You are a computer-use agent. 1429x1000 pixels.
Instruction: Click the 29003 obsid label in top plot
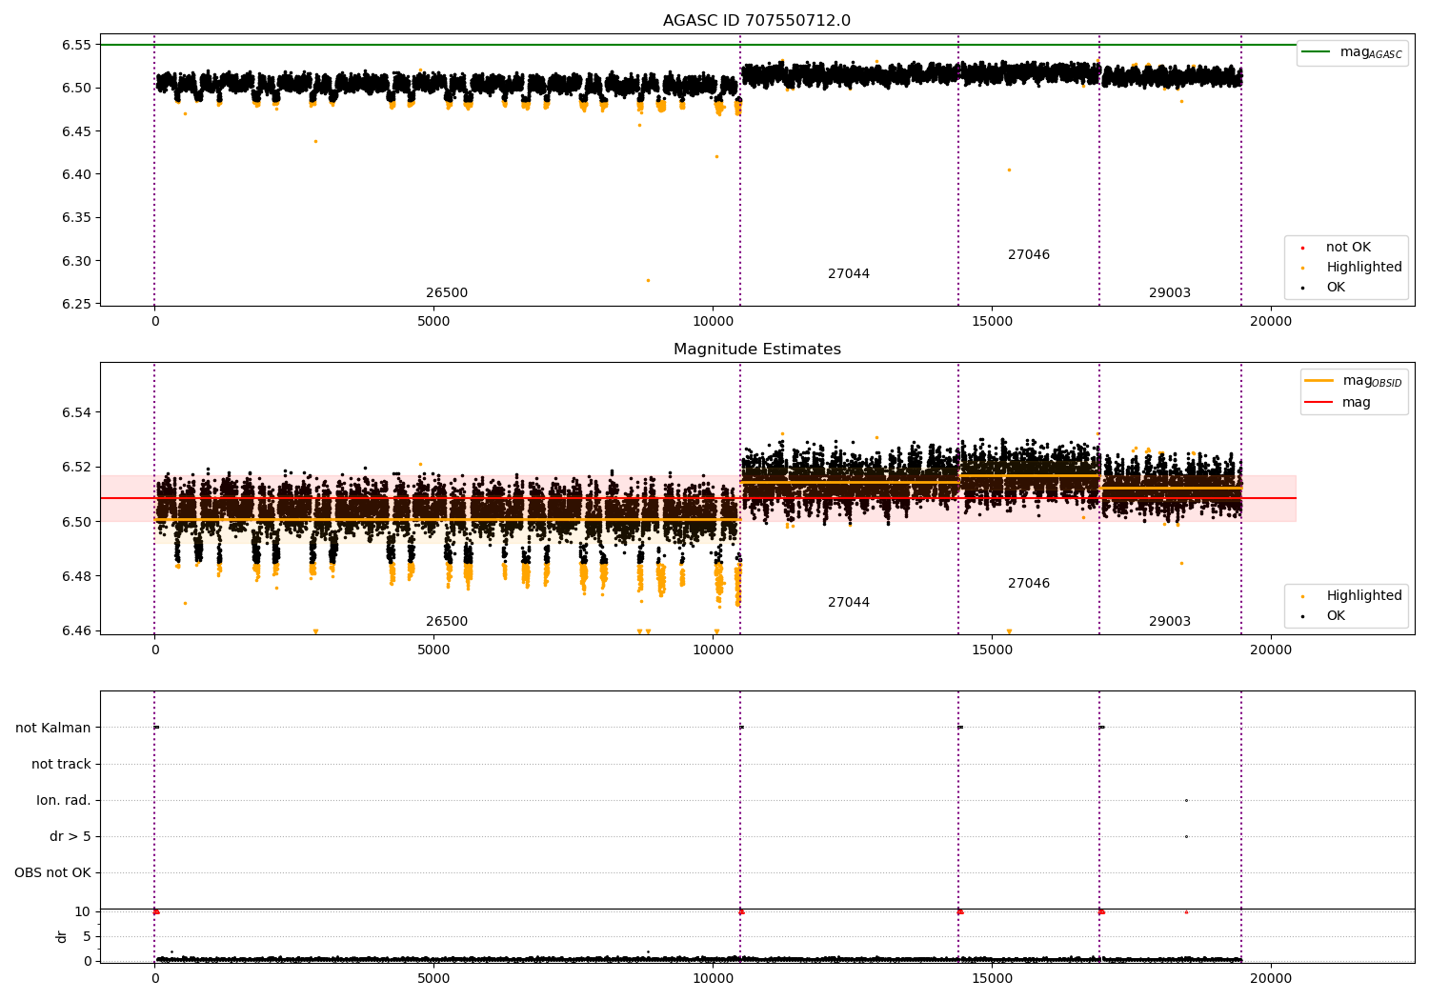coord(1170,293)
